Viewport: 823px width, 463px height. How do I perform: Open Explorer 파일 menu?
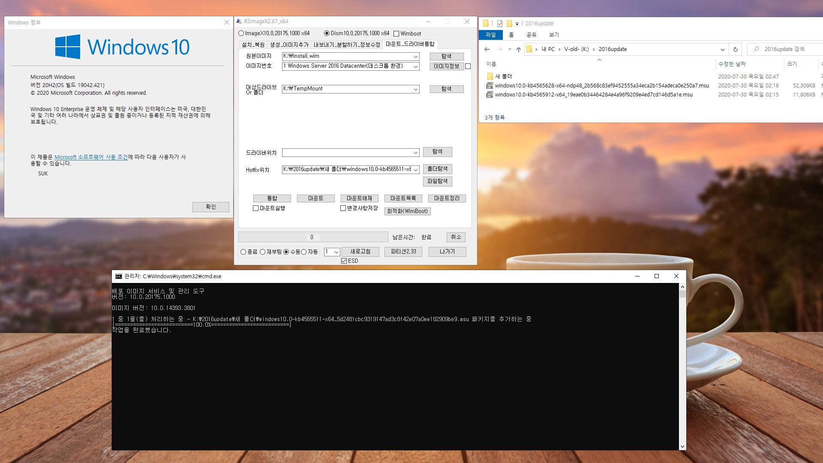tap(490, 35)
